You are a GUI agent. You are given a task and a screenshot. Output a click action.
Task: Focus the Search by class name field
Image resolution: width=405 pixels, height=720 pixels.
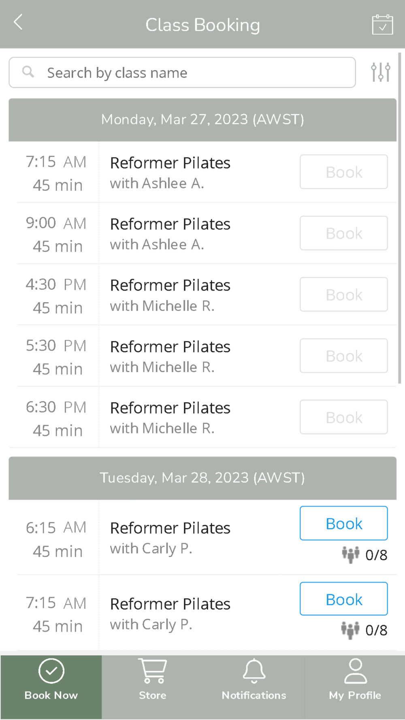[190, 73]
